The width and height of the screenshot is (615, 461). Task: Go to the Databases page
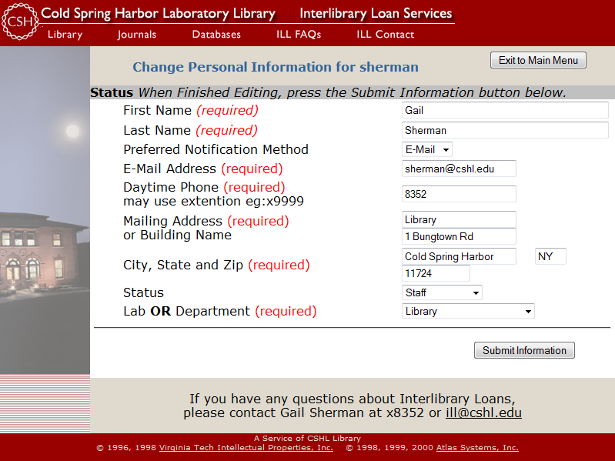216,35
